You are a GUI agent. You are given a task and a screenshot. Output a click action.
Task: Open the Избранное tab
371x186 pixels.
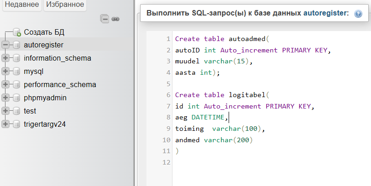65,5
